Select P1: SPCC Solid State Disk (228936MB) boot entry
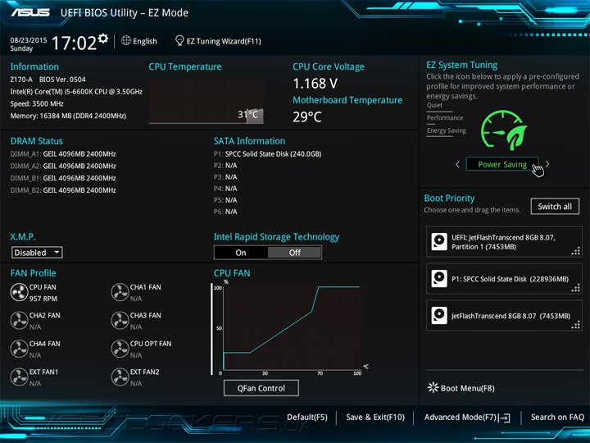 tap(504, 279)
